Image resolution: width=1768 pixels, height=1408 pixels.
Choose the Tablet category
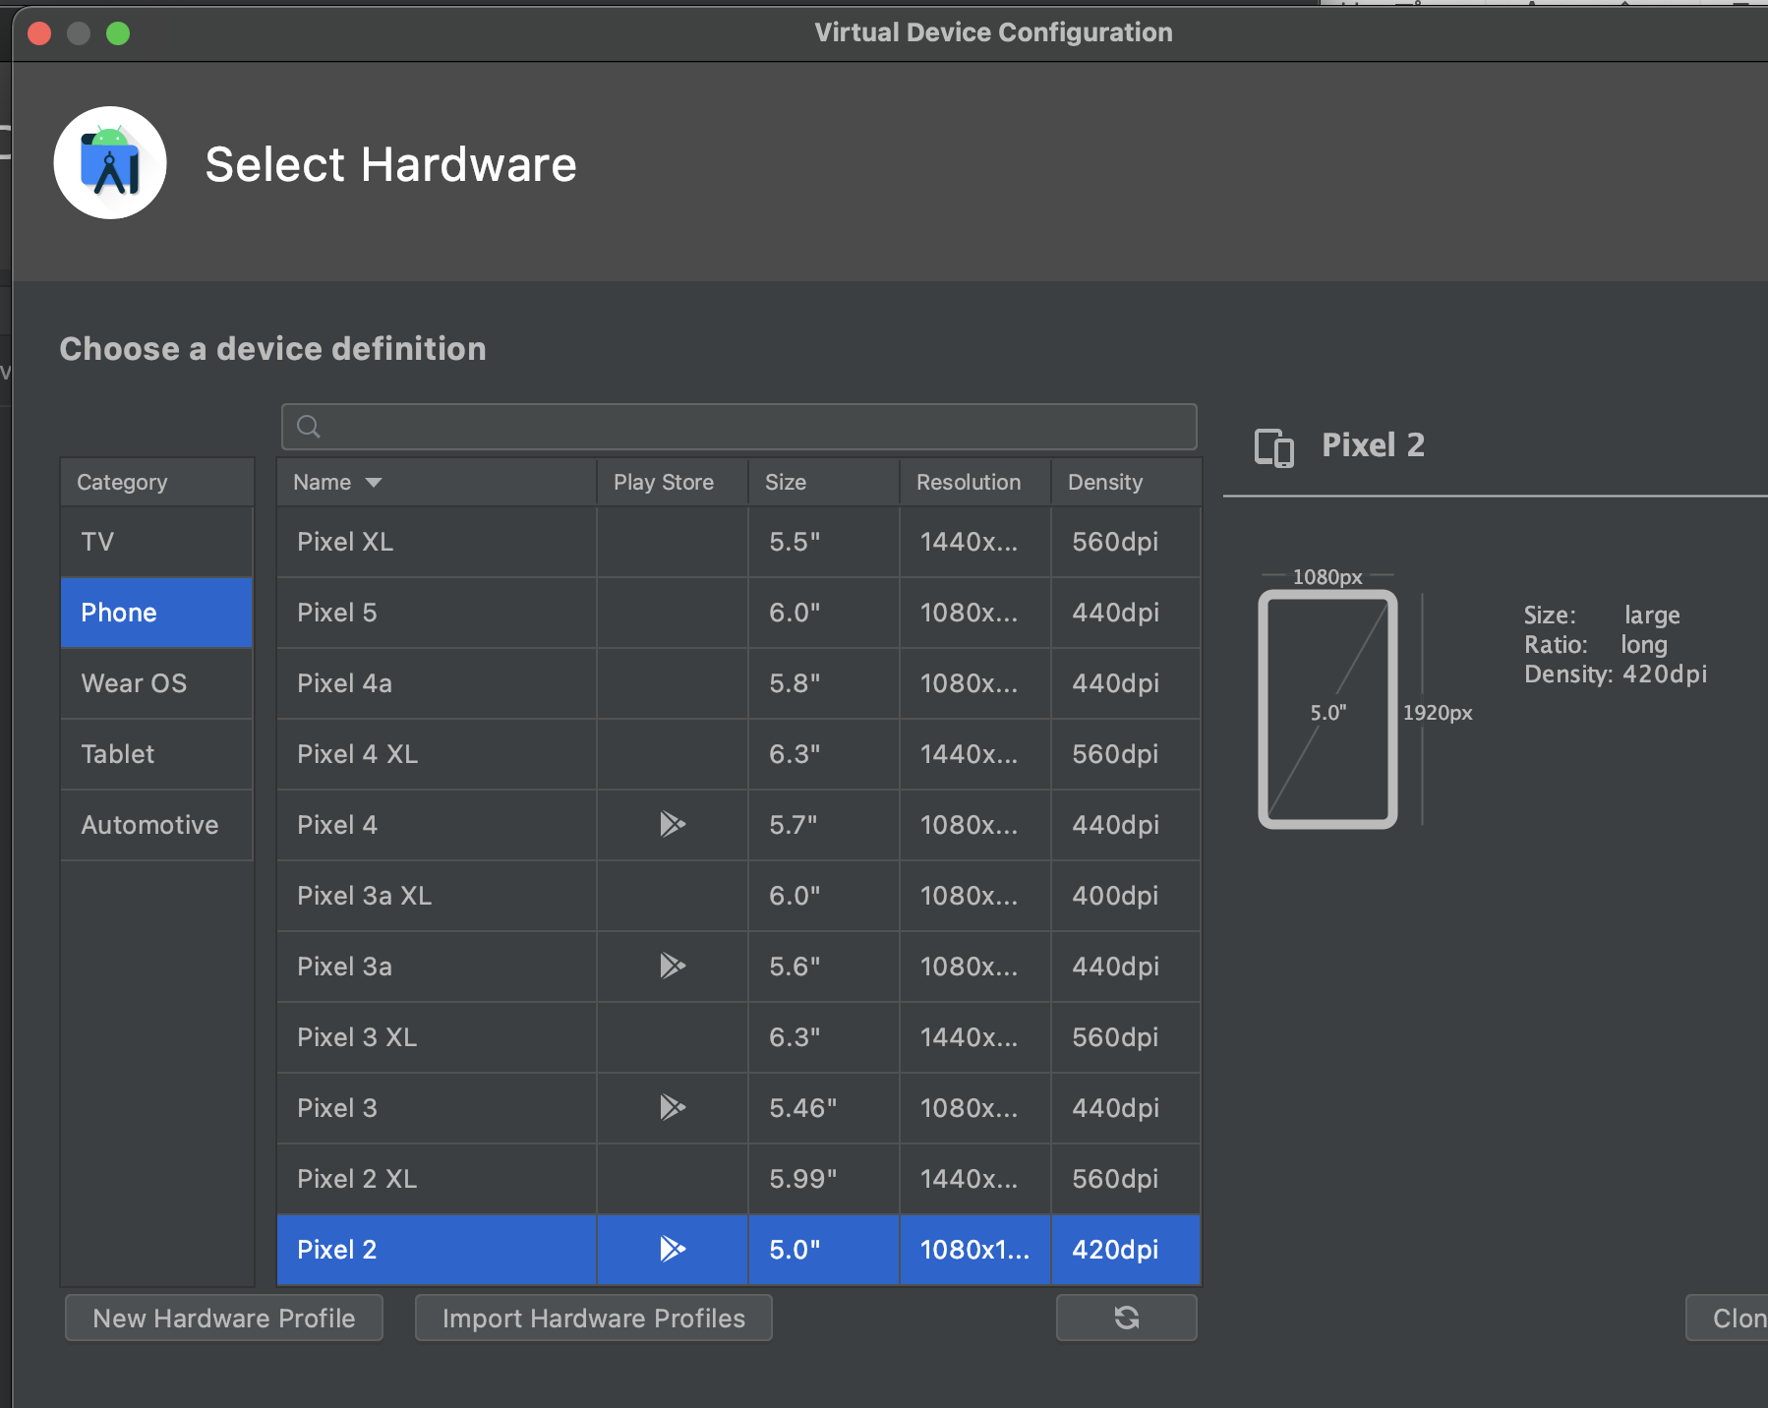[157, 754]
